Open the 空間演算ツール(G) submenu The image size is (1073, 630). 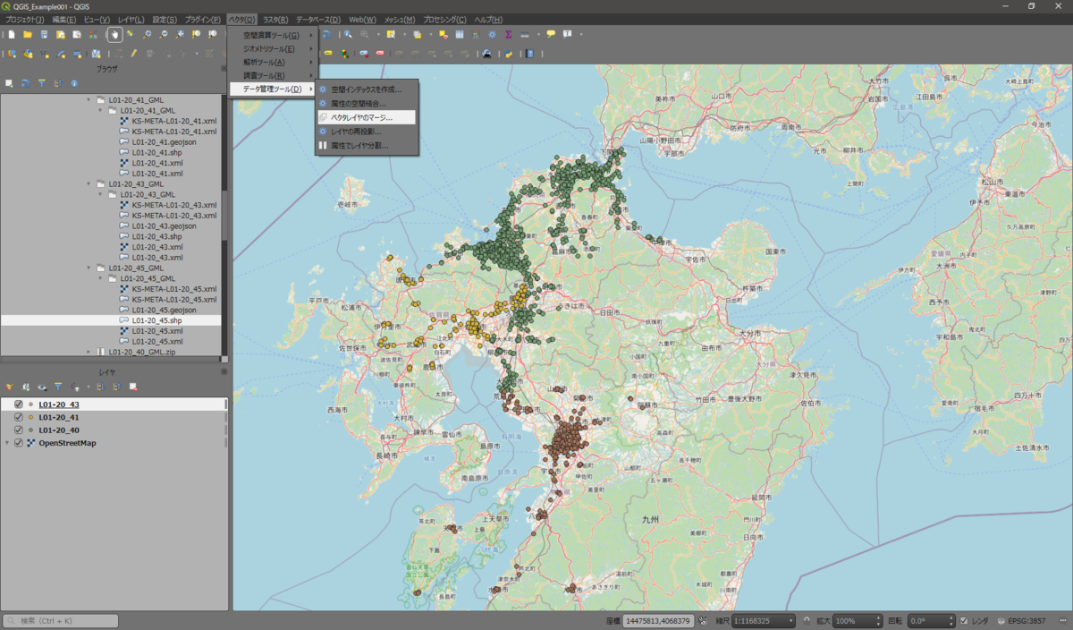click(273, 35)
